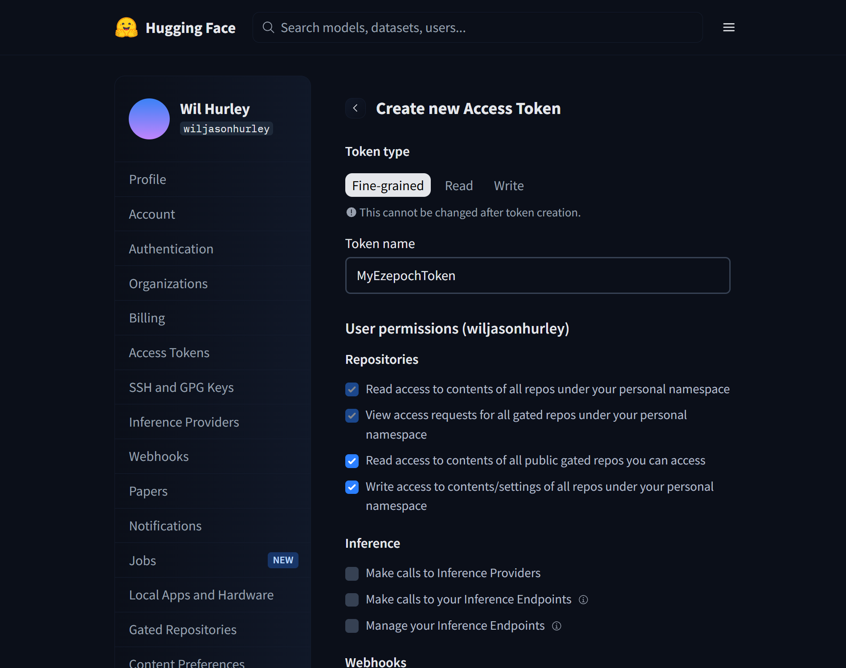
Task: Uncheck read access to personal namespace repos
Action: click(351, 389)
